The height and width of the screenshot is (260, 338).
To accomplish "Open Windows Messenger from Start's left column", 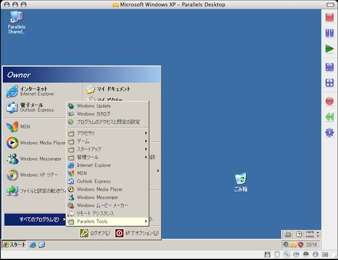I will [35, 159].
